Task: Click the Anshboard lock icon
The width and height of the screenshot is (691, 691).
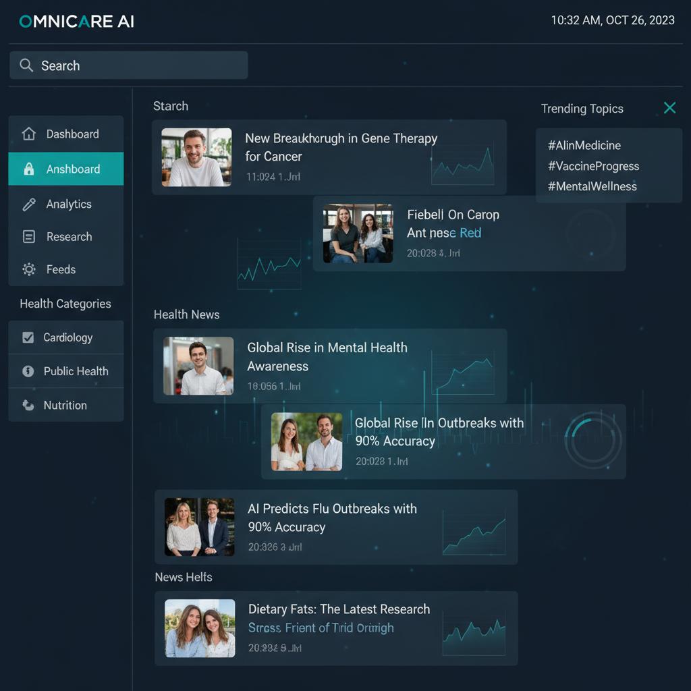Action: [x=29, y=169]
